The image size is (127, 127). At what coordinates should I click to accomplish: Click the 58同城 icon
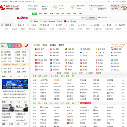point(97,55)
